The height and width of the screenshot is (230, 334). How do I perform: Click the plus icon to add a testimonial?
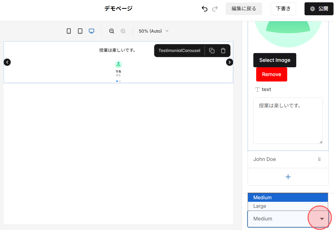288,177
